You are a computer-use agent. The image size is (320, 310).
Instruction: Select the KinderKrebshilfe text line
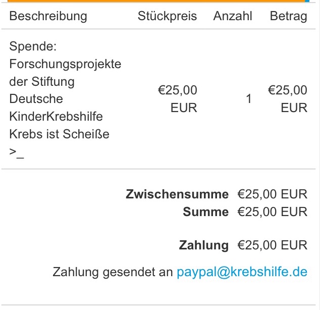coord(56,116)
